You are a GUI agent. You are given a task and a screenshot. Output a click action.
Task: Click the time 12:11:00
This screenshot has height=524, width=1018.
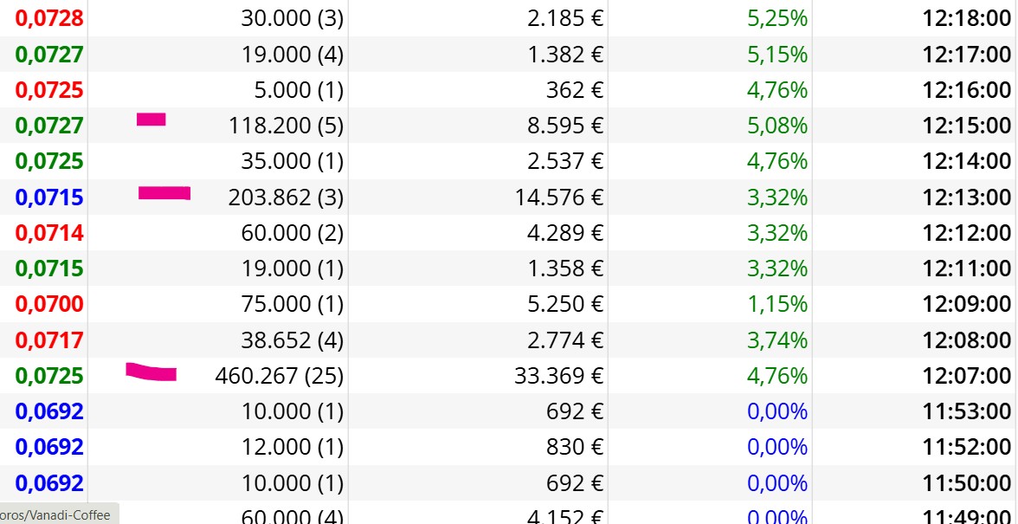tap(967, 268)
